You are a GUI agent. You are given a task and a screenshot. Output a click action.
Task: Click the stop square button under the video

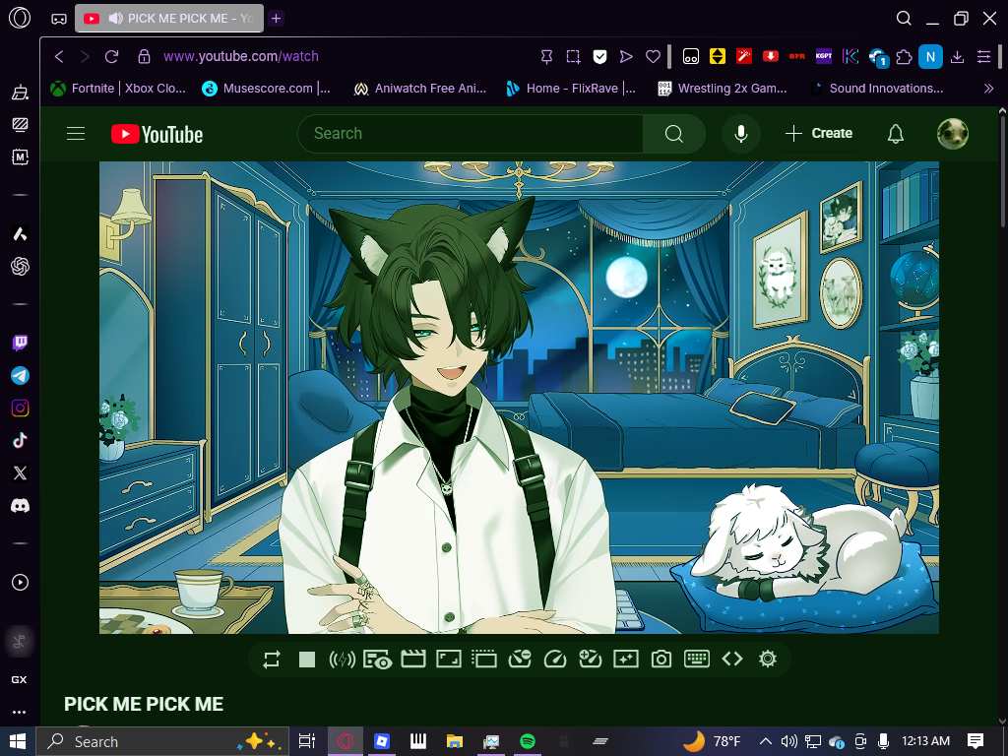pyautogui.click(x=307, y=659)
